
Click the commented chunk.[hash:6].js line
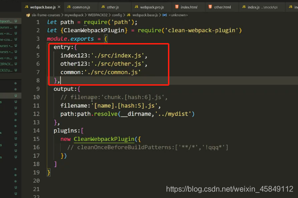coord(114,97)
